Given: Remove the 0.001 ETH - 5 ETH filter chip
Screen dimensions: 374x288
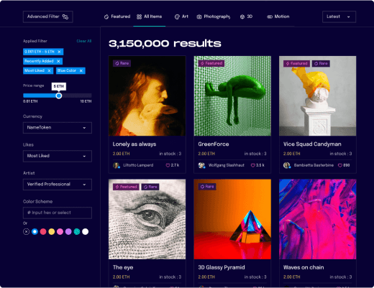Looking at the screenshot, I should click(x=59, y=52).
